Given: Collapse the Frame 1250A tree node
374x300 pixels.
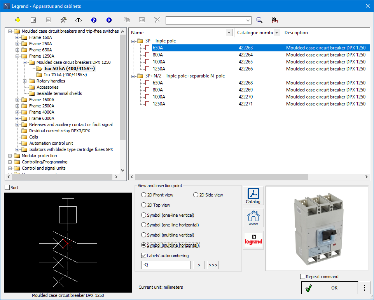Looking at the screenshot, I should coord(17,56).
